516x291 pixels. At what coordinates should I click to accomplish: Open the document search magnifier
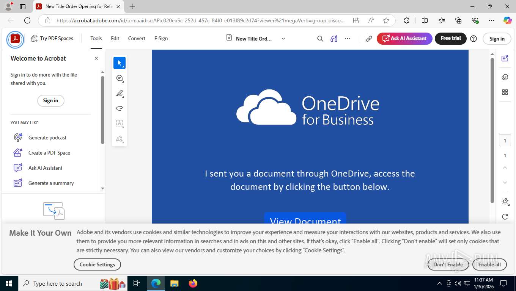pyautogui.click(x=320, y=39)
